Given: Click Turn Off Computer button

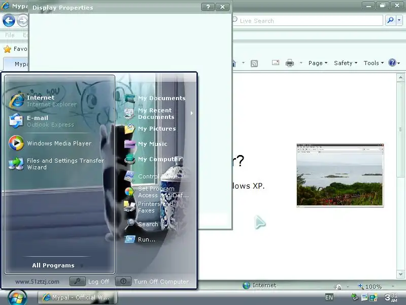Looking at the screenshot, I should [152, 282].
